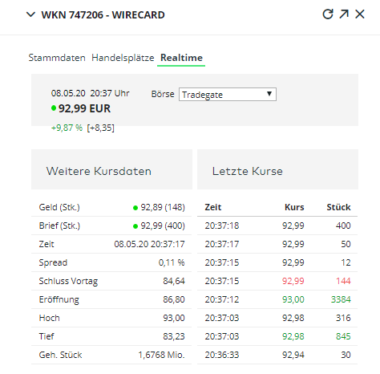Viewport: 380px width, 374px height.
Task: Click the [+8,35] absolute change value
Action: pos(100,128)
